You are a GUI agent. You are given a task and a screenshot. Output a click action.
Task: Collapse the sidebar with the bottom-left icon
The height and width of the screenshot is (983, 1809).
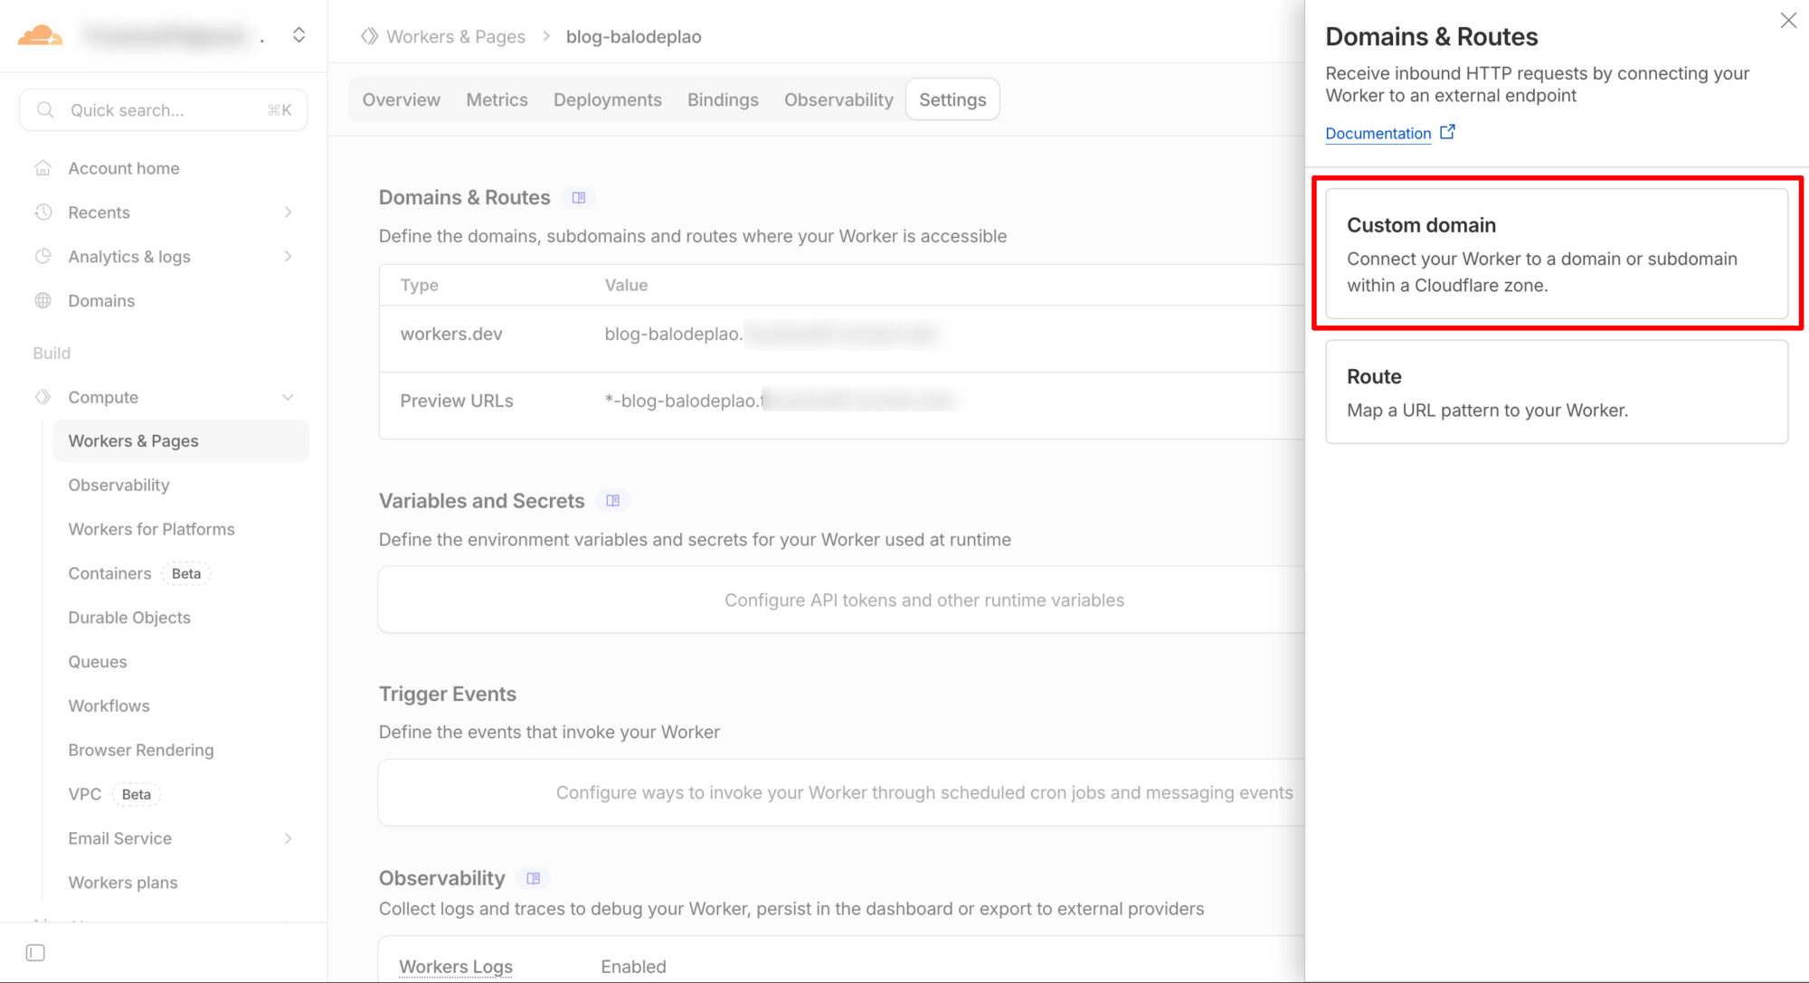pos(35,952)
